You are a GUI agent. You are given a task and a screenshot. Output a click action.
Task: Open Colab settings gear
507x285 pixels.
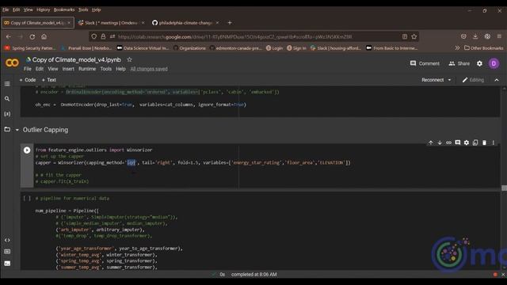[x=479, y=63]
